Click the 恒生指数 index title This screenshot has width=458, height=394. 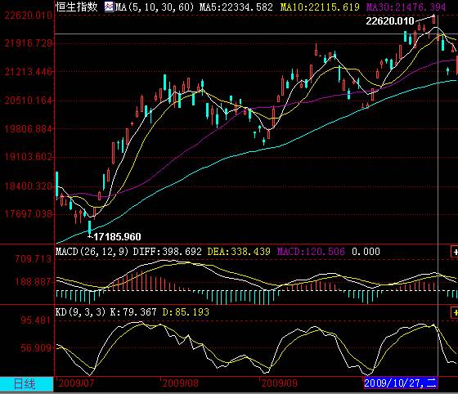77,7
